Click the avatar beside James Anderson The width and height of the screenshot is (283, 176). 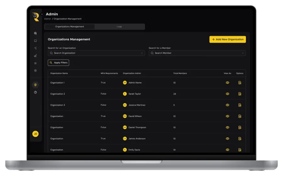click(x=125, y=138)
